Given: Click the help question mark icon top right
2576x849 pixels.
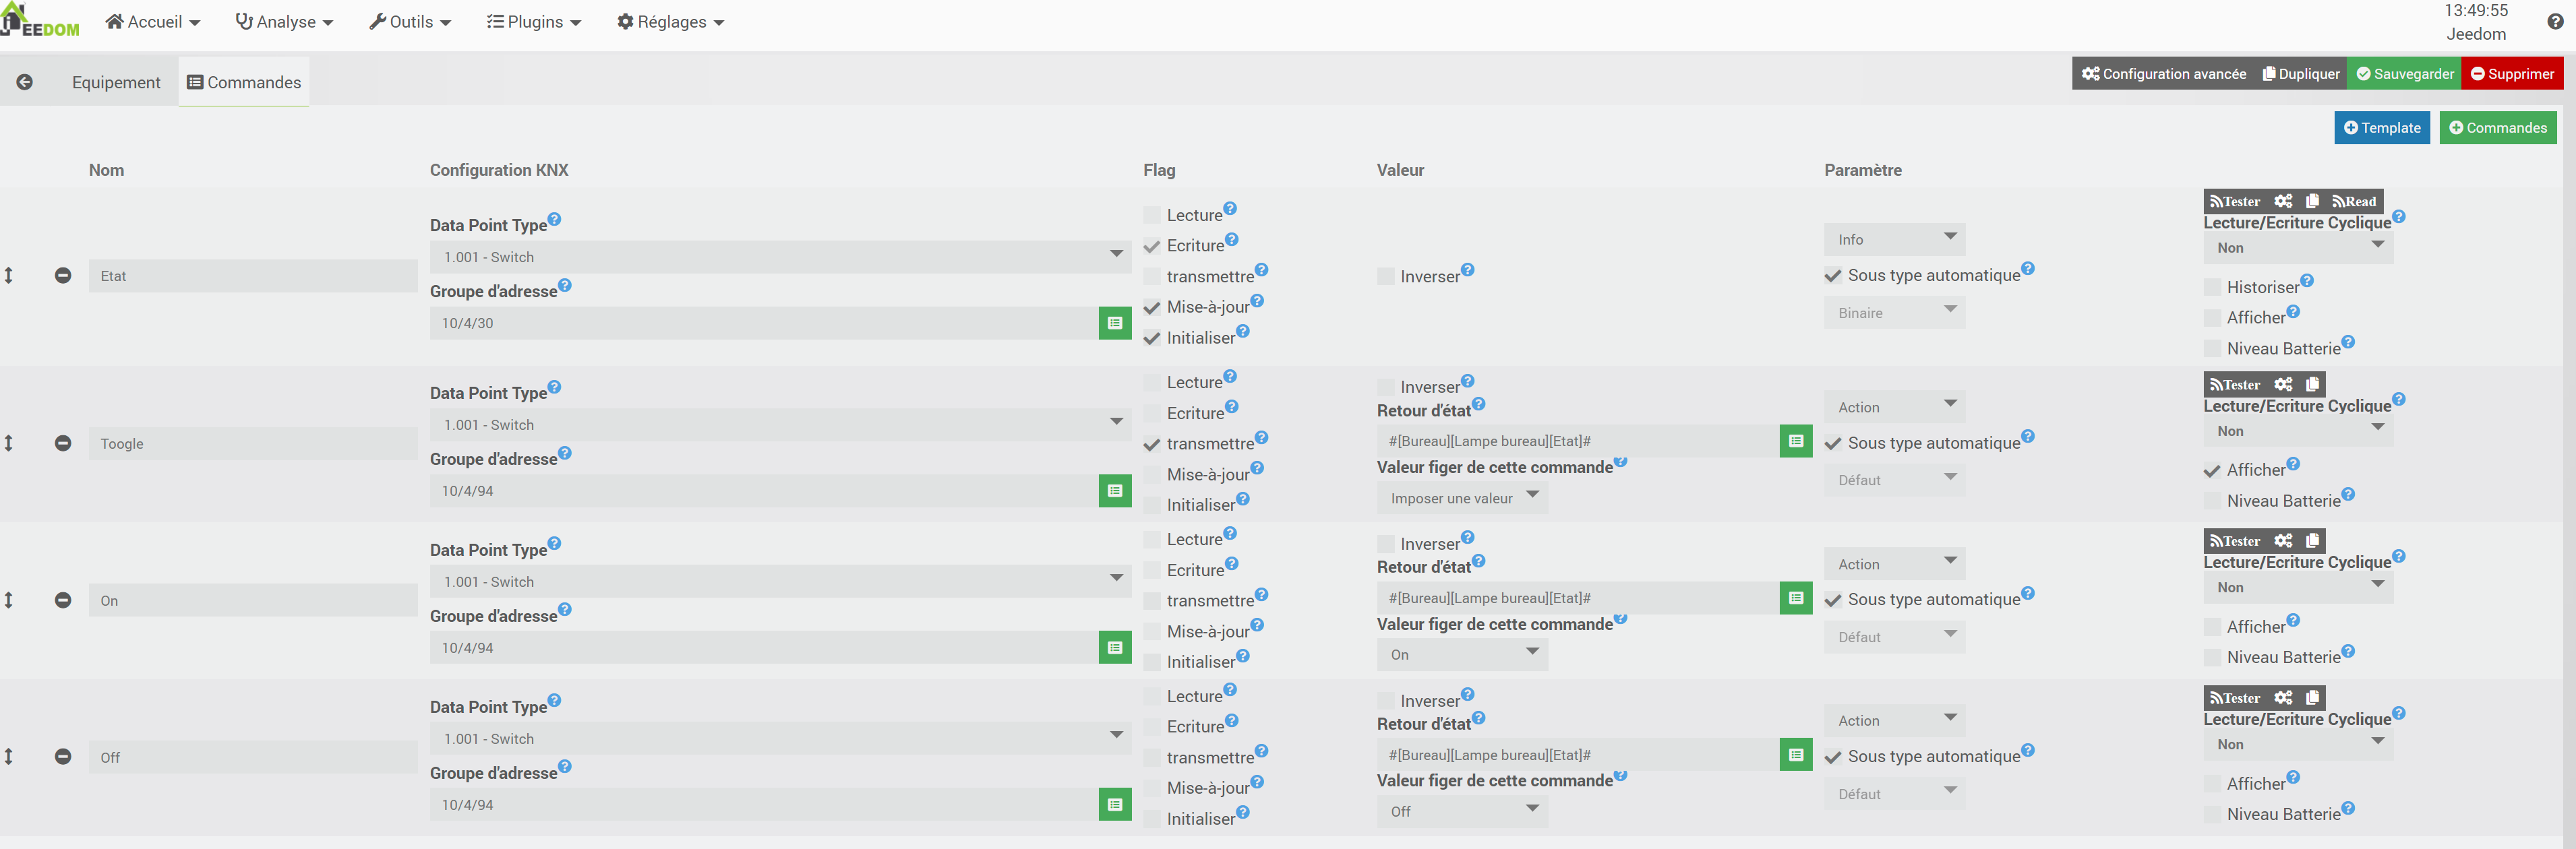Looking at the screenshot, I should [2555, 21].
